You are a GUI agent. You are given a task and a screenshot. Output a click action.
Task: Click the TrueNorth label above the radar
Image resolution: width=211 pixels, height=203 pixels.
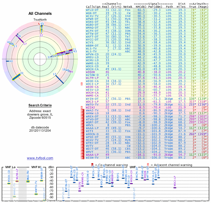(x=40, y=20)
